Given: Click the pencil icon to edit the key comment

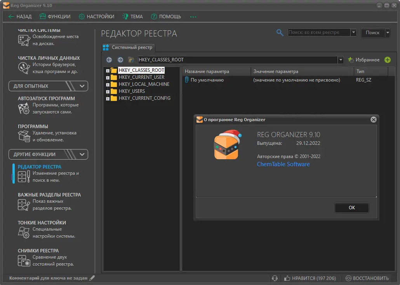Looking at the screenshot, I should click(92, 278).
